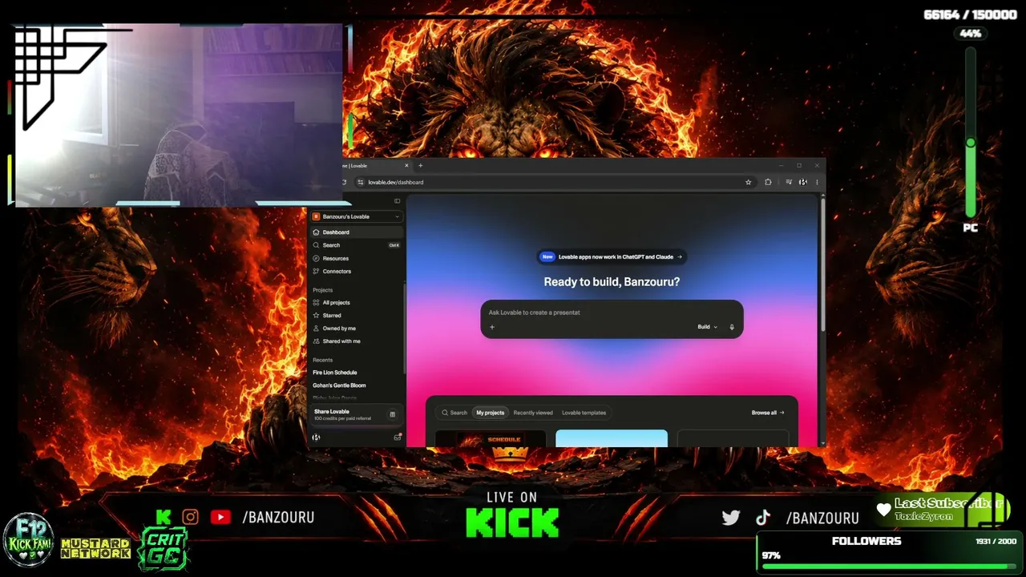Open the Chrome profile avatar
1026x577 pixels.
(803, 182)
